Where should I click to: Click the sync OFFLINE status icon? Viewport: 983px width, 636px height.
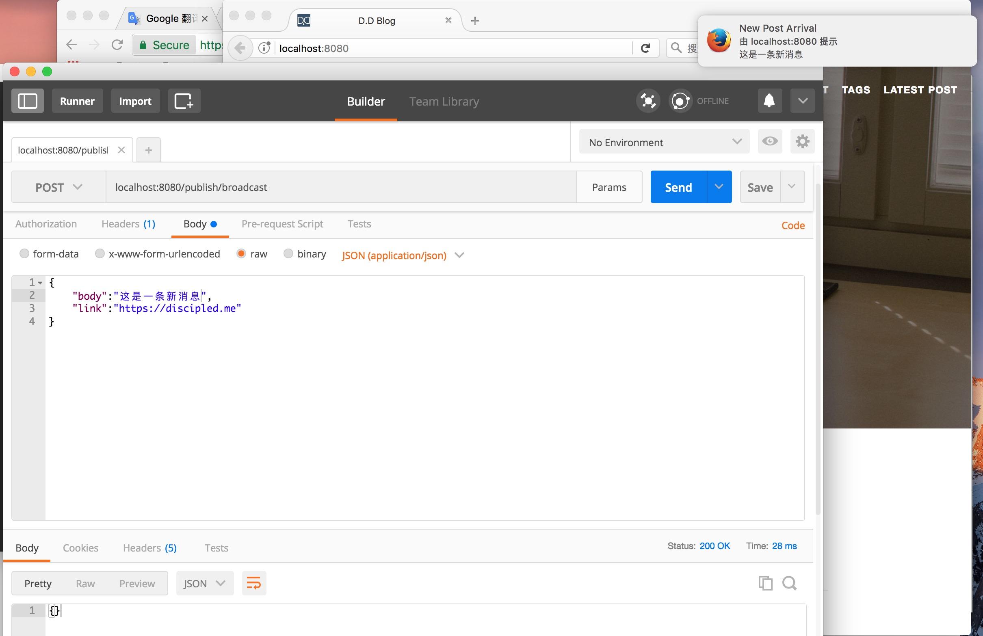(680, 100)
